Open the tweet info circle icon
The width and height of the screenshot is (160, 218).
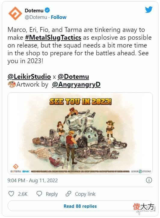click(149, 180)
